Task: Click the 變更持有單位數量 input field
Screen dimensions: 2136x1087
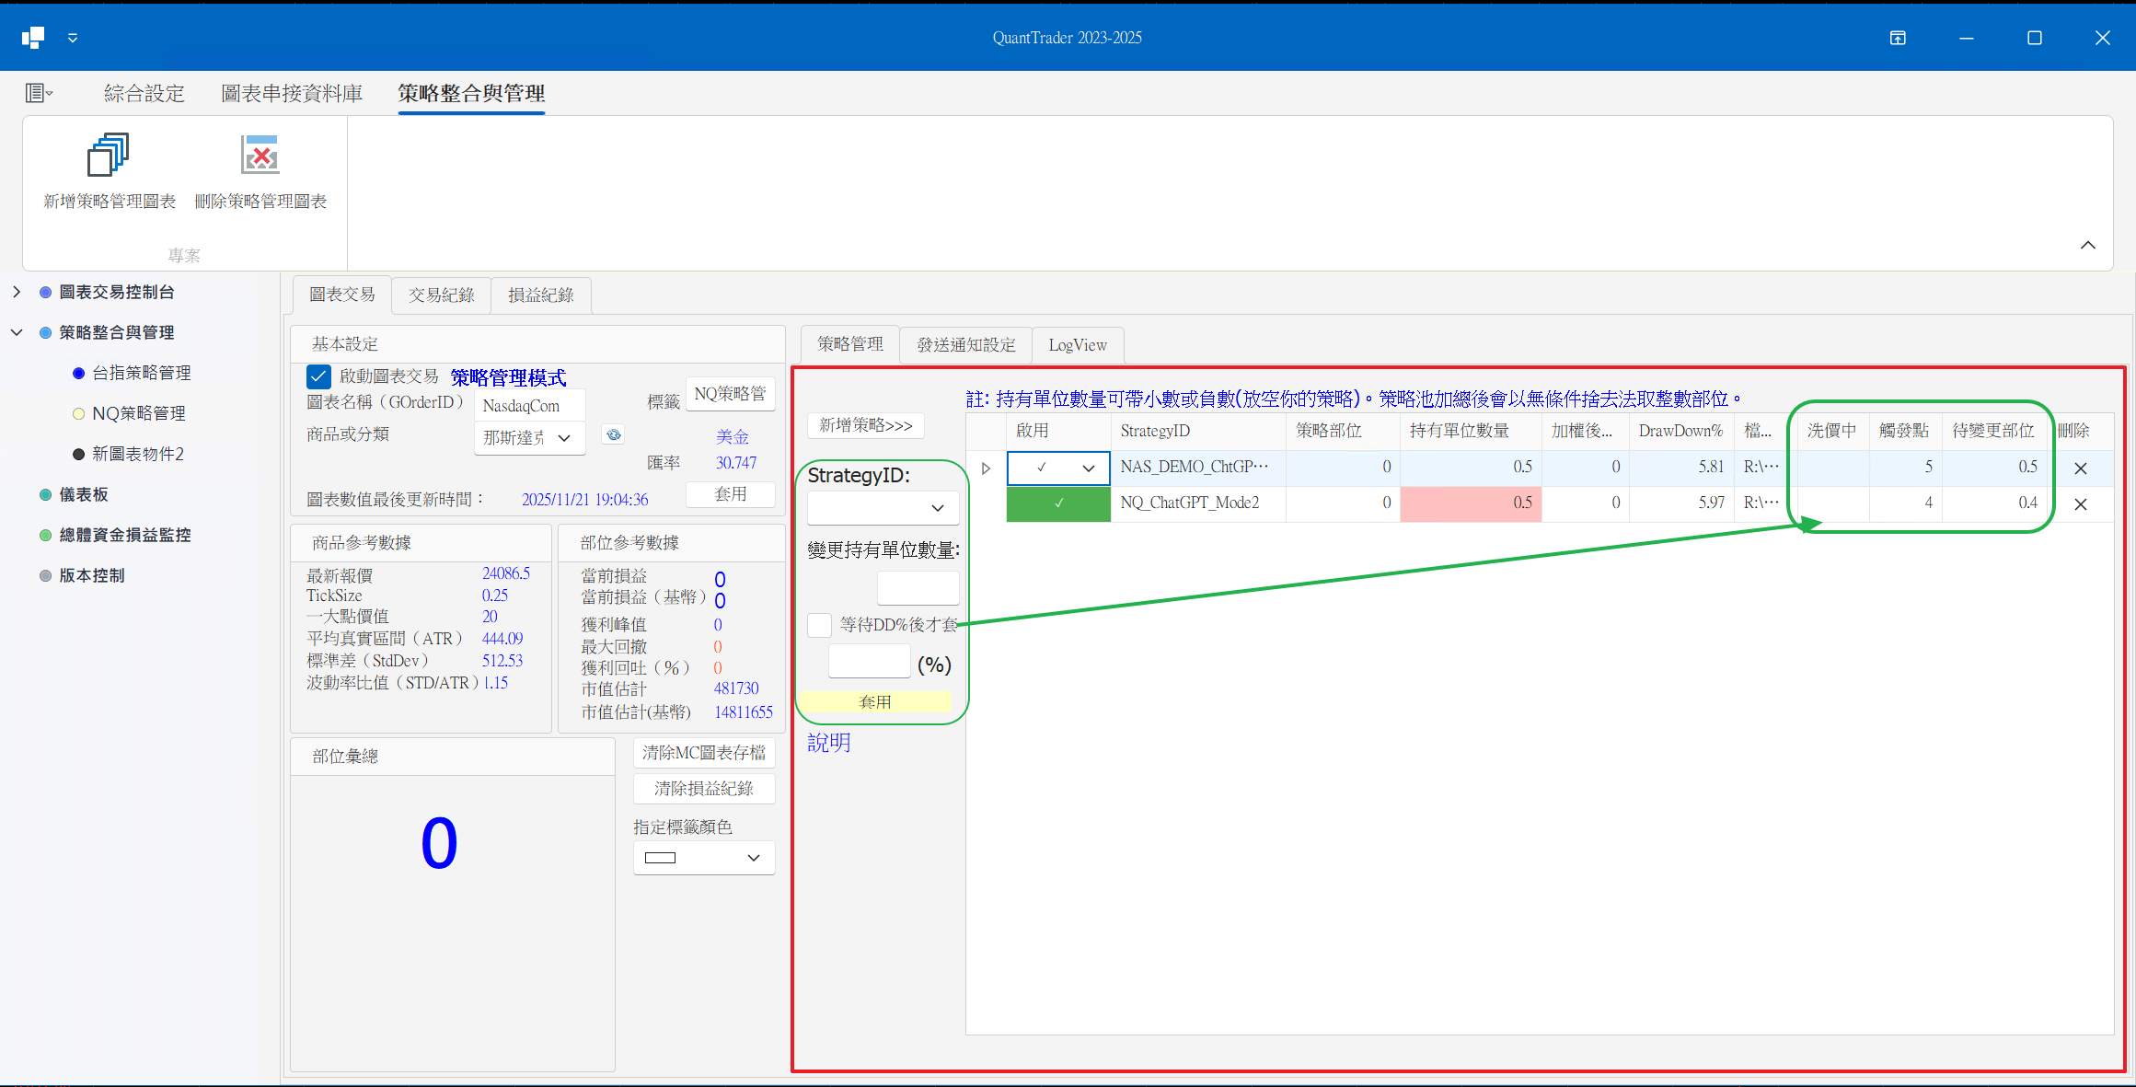Action: click(918, 588)
